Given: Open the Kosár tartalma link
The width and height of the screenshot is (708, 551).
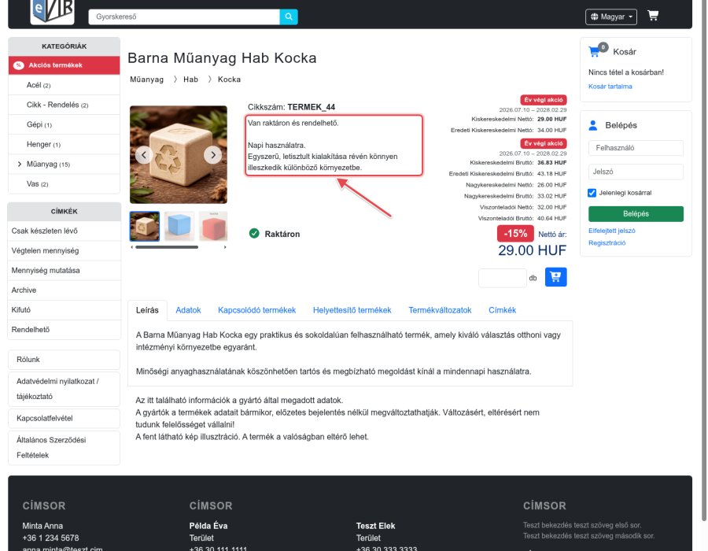Looking at the screenshot, I should coord(610,87).
